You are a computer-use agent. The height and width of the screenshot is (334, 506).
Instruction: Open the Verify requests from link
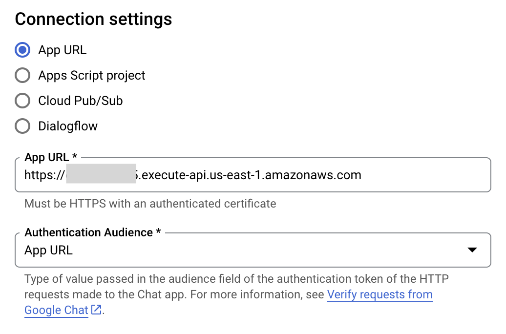tap(379, 294)
